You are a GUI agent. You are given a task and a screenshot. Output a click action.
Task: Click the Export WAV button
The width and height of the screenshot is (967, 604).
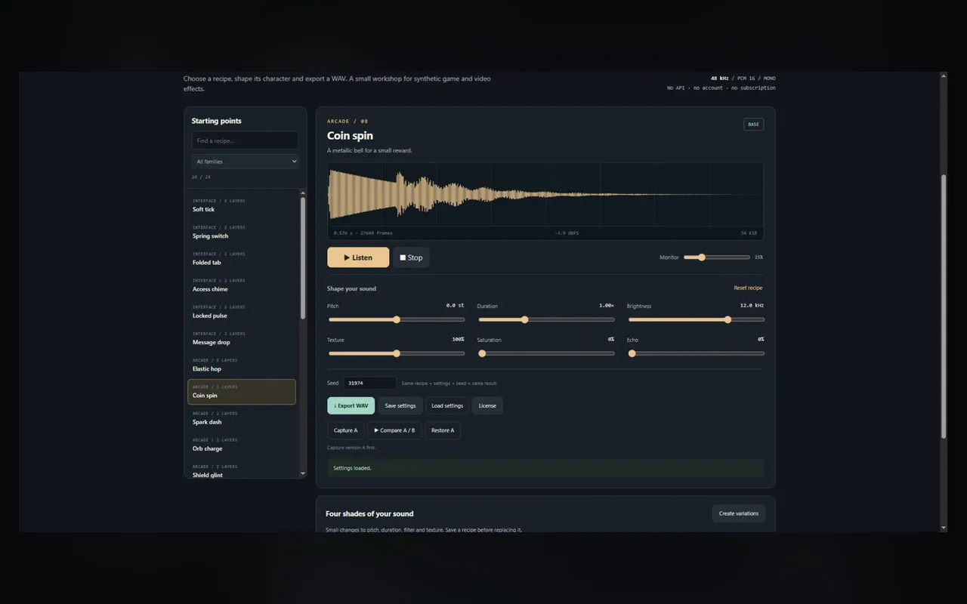(x=351, y=405)
